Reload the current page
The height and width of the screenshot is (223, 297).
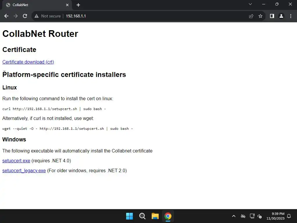coord(25,16)
